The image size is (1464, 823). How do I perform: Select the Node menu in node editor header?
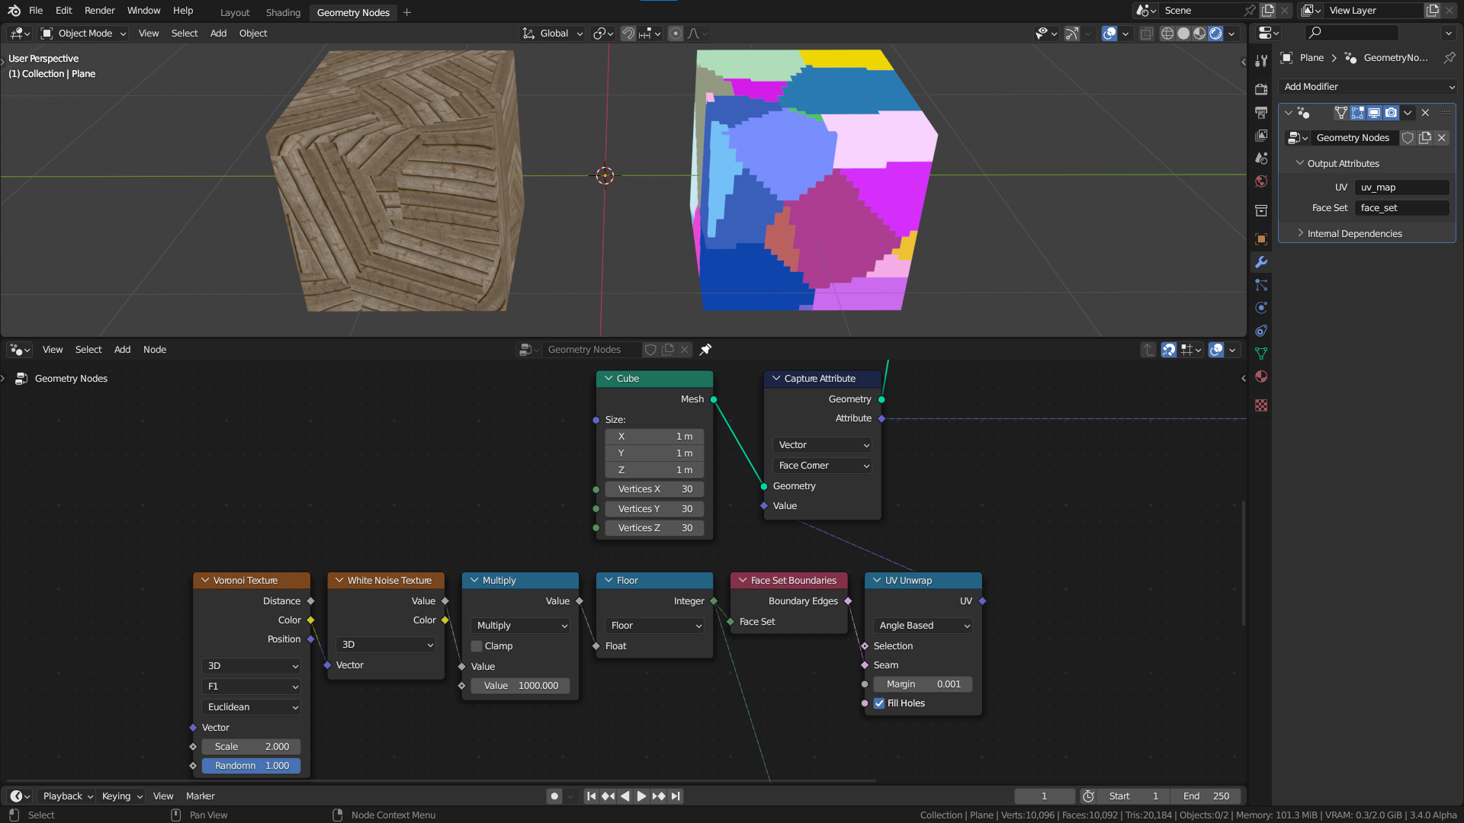click(154, 350)
